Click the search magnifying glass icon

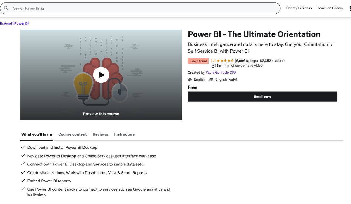pyautogui.click(x=6, y=8)
